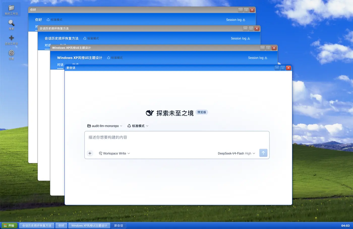Click the 04:03 taskbar clock
Screen dimensions: 353x229
(x=345, y=226)
